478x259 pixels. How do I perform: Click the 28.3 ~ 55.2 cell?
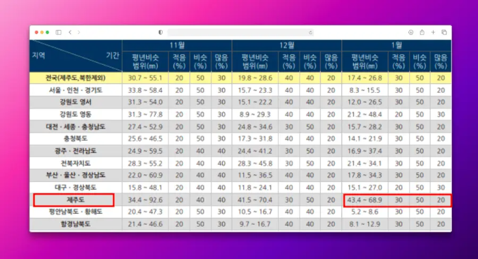145,163
